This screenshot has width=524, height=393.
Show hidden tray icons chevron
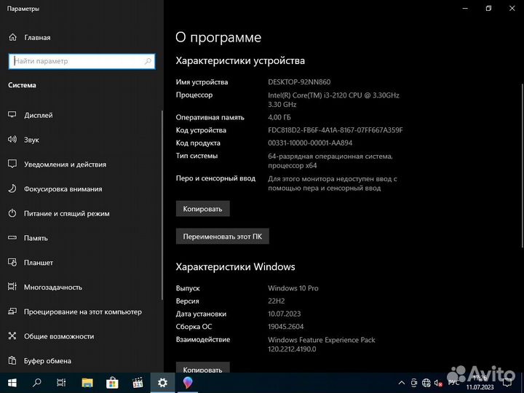[x=402, y=383]
